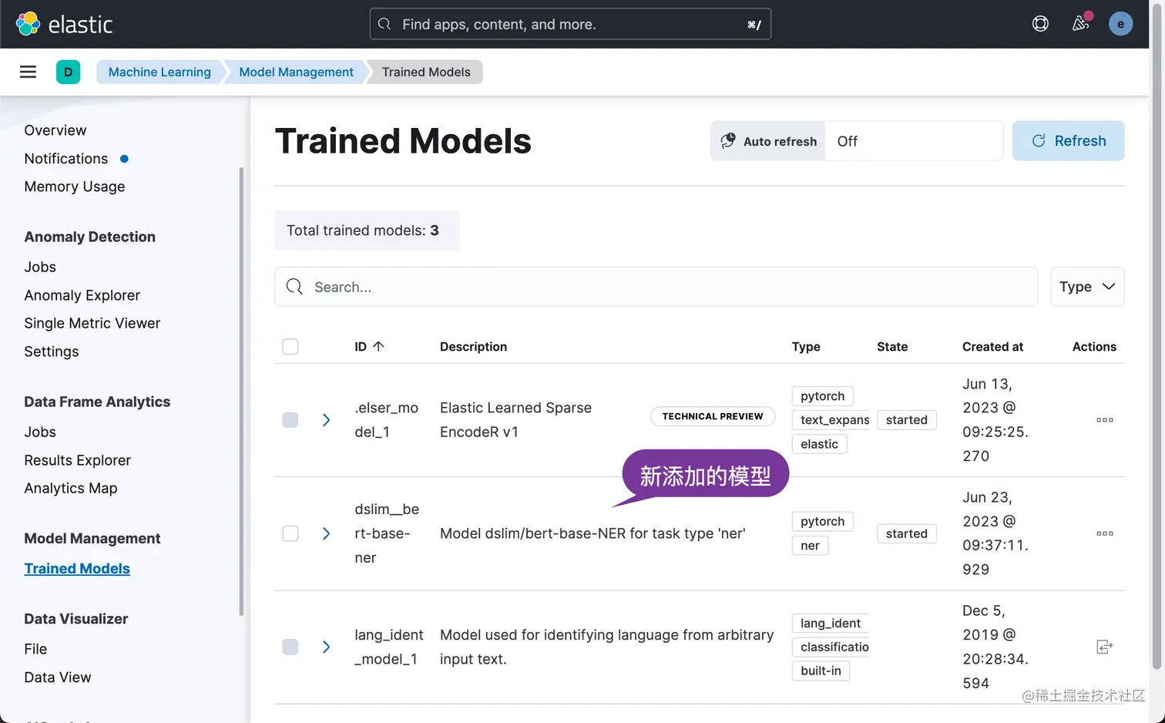
Task: Open actions menu for dslim__bert-base-ner
Action: pos(1105,533)
